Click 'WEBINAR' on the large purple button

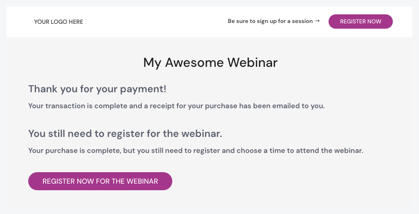[142, 181]
